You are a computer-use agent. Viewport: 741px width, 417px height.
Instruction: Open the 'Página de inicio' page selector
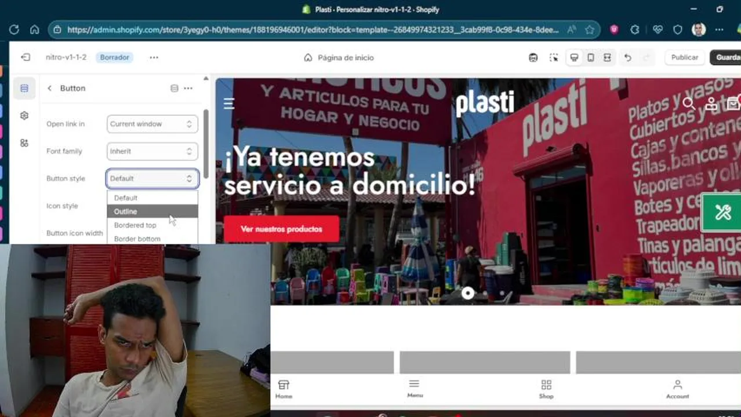point(340,57)
